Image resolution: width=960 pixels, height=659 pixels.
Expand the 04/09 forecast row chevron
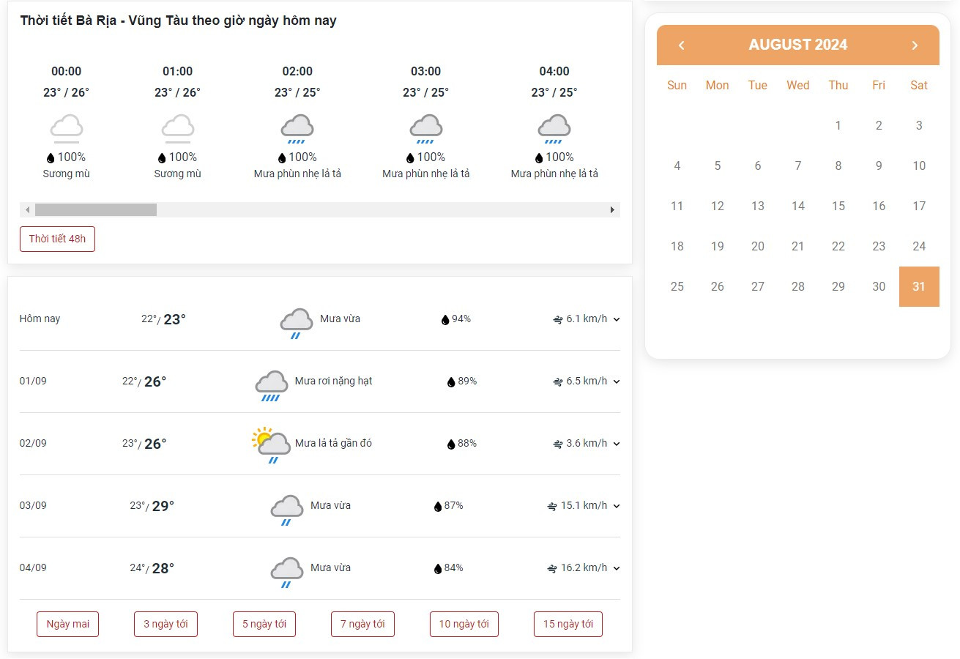(x=617, y=568)
